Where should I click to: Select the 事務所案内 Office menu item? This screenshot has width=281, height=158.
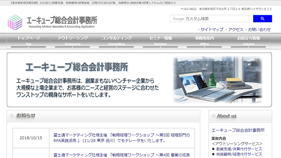coord(204,41)
